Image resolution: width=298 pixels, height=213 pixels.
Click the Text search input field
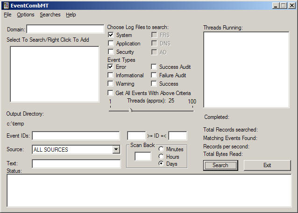tap(76, 164)
